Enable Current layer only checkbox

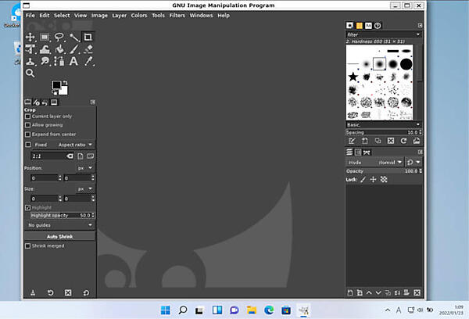coord(28,116)
